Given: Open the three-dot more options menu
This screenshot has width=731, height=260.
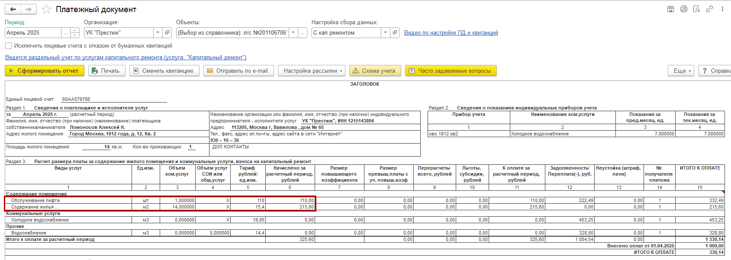Looking at the screenshot, I should (722, 9).
